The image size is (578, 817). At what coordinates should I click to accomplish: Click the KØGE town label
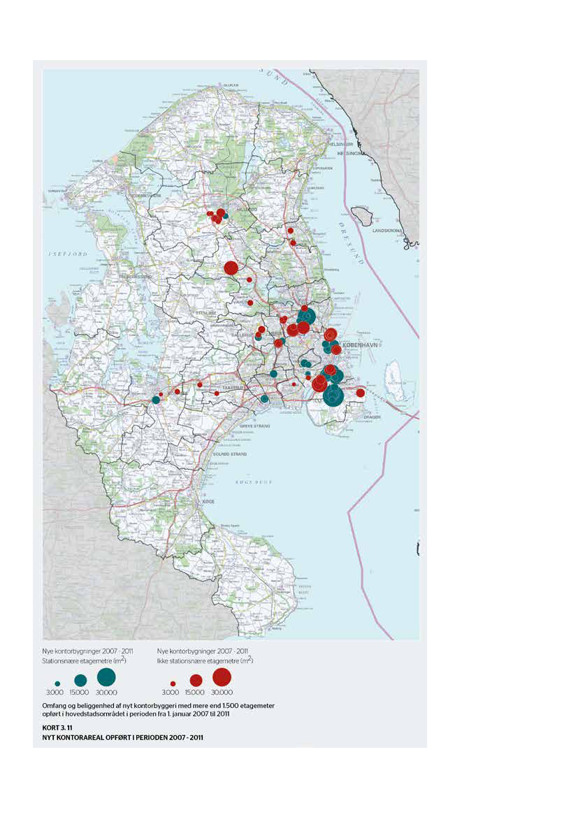point(208,501)
